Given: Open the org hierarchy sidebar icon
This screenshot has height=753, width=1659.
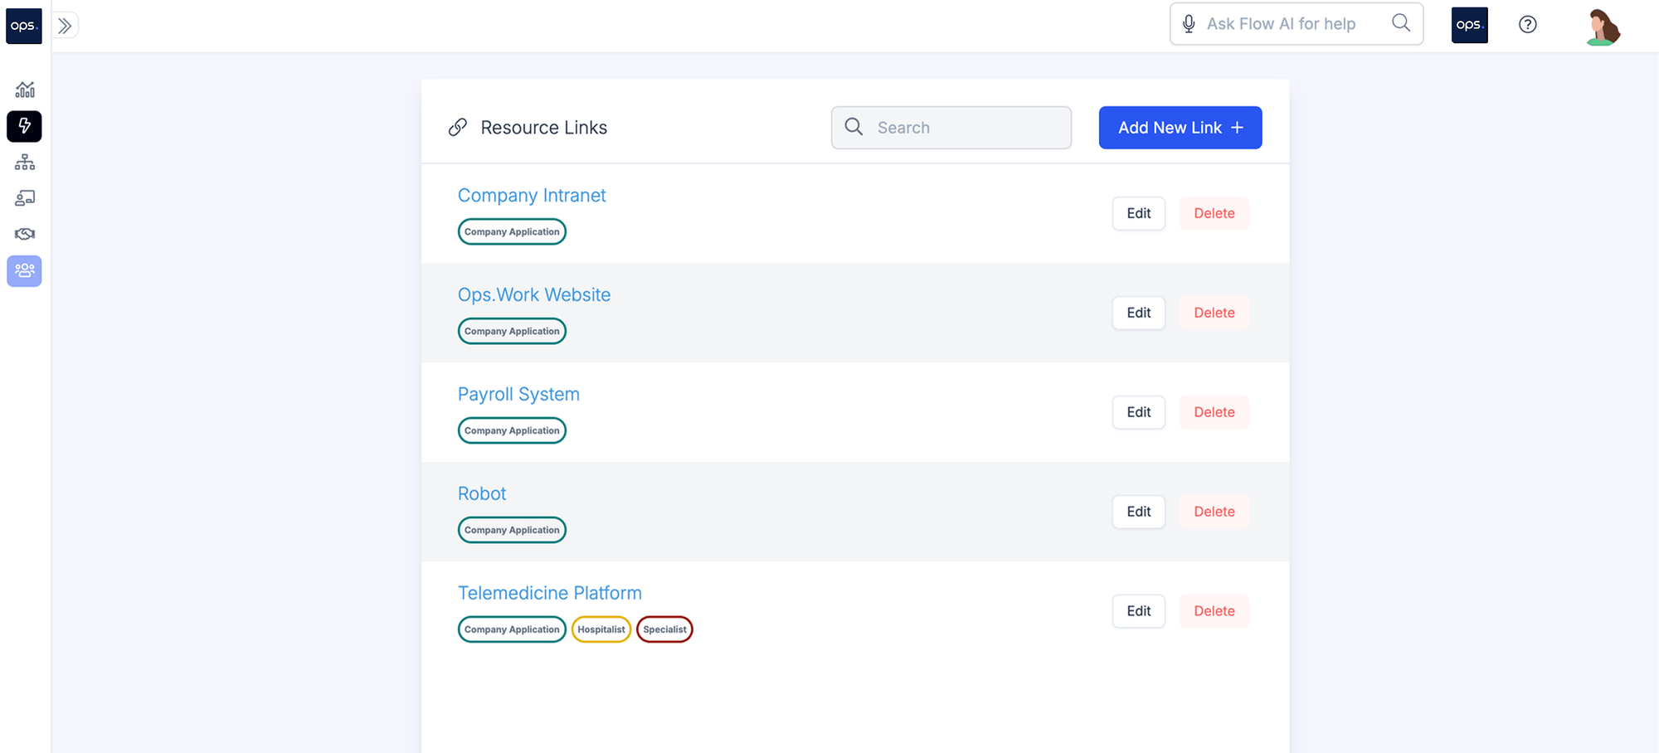Looking at the screenshot, I should coord(25,163).
